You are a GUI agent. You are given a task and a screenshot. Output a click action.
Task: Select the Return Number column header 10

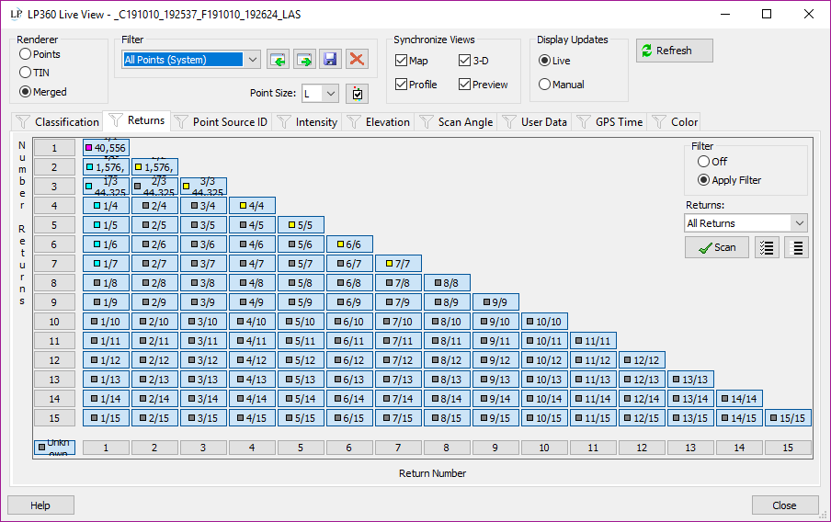click(544, 448)
